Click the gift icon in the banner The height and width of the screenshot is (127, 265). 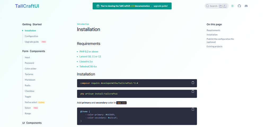tap(98, 6)
